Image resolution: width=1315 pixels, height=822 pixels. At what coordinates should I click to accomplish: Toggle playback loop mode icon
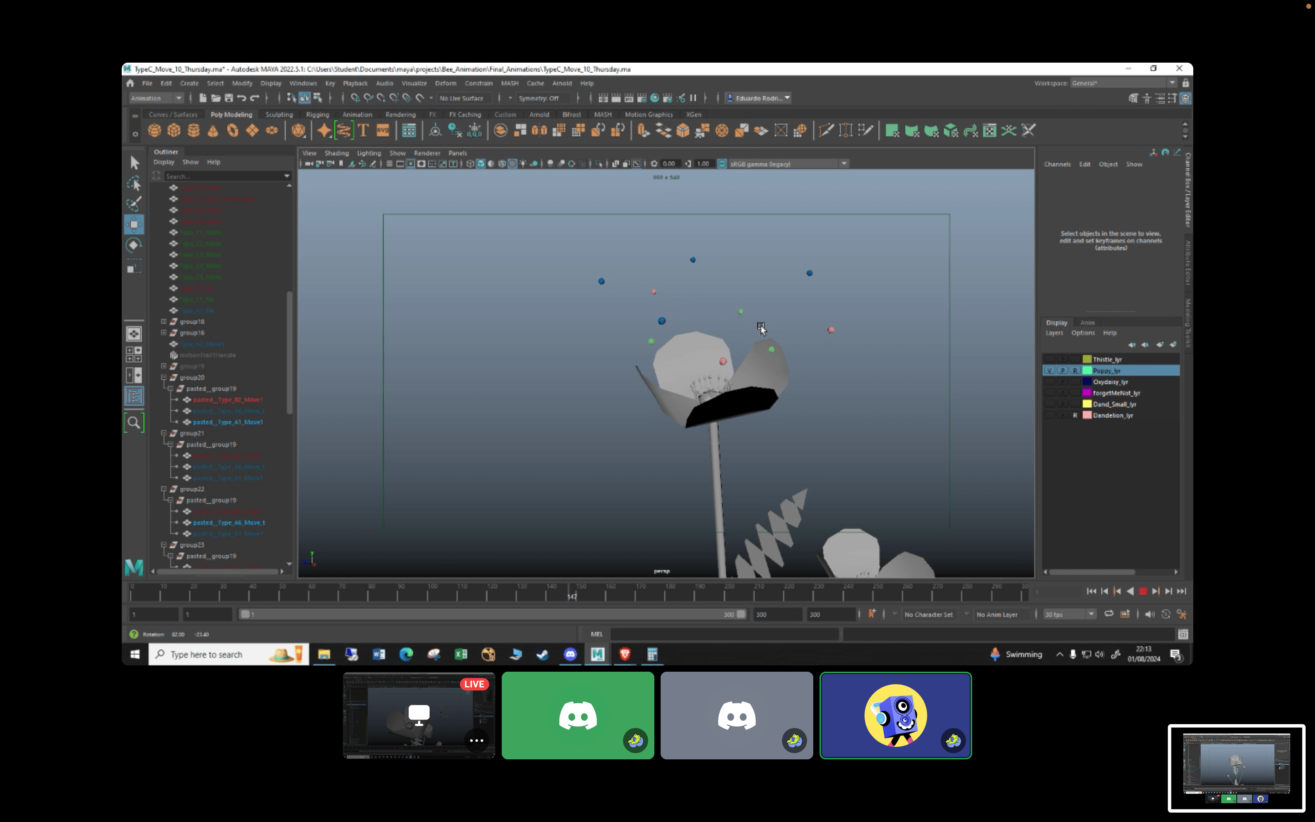1108,614
